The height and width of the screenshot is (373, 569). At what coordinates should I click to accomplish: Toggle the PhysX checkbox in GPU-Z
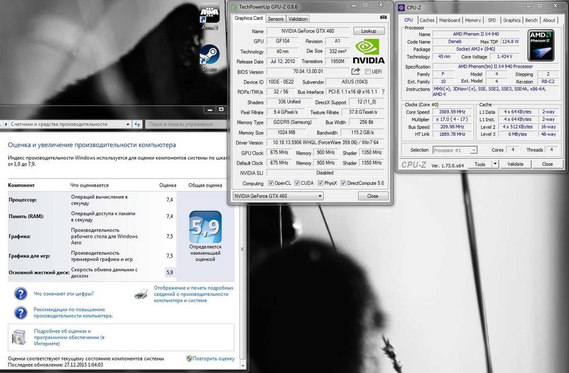[320, 183]
